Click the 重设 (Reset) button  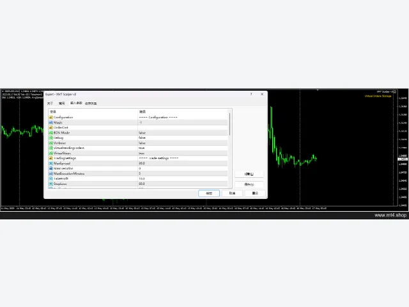[255, 193]
